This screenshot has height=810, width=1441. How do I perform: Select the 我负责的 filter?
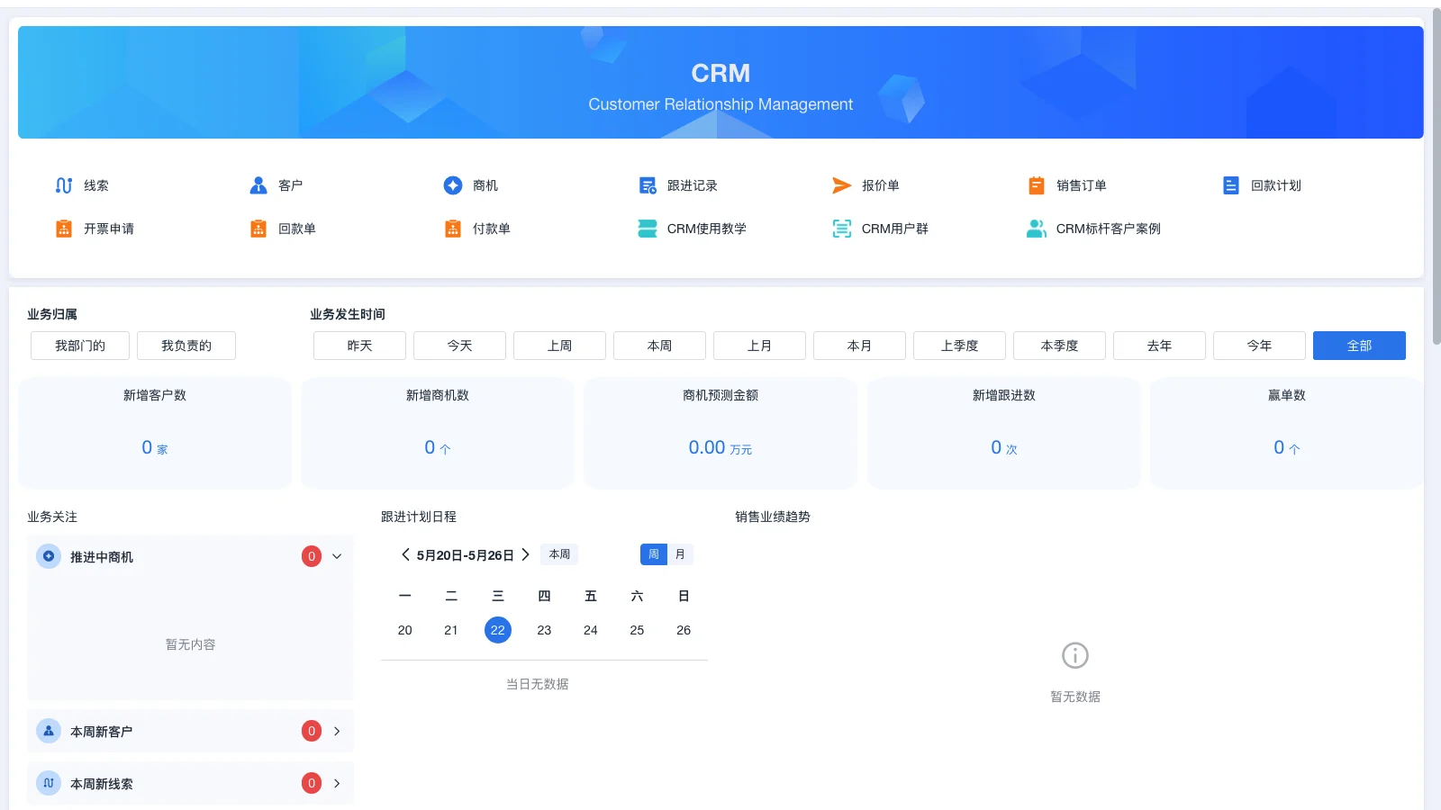[186, 346]
